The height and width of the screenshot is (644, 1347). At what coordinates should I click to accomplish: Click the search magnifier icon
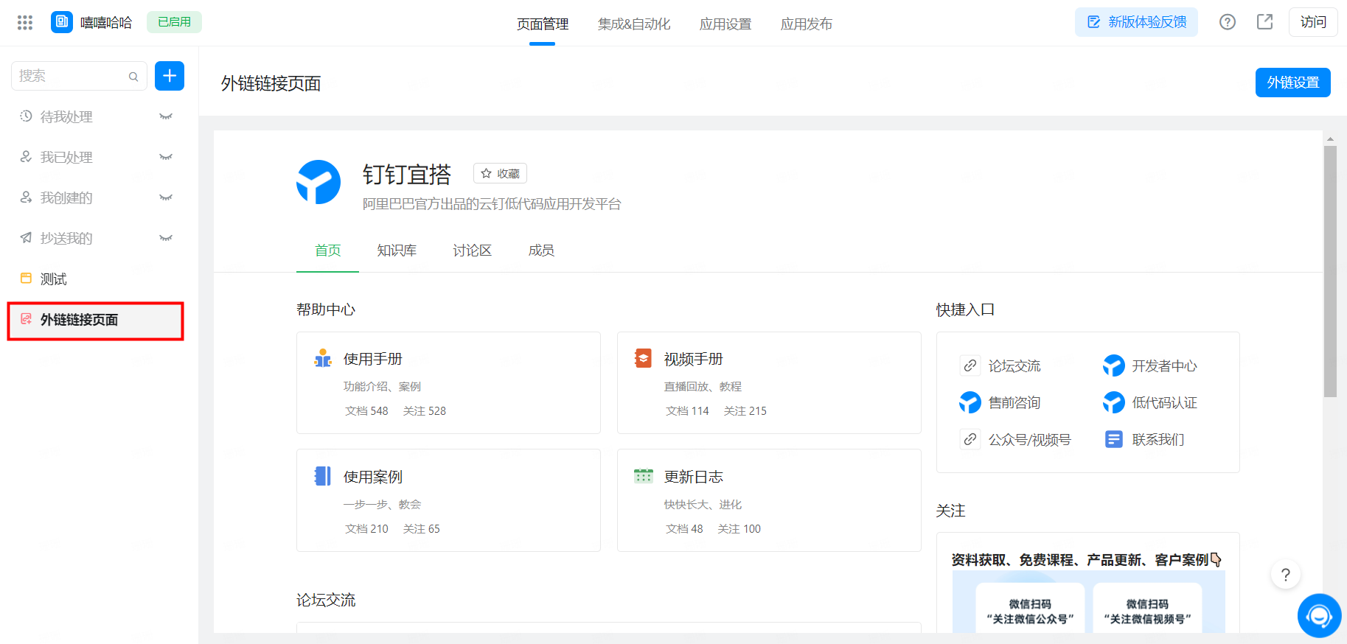coord(133,76)
